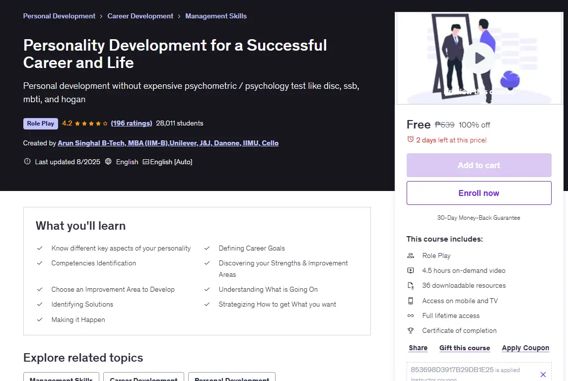Click Explore related topics heading
Screen dimensions: 568x381
pyautogui.click(x=83, y=358)
